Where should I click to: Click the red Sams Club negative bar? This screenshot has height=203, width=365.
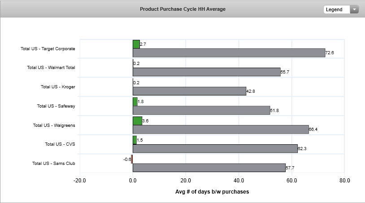point(132,159)
